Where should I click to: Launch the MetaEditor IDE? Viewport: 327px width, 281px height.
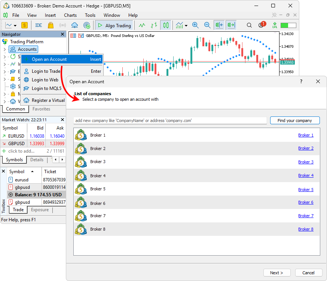coord(39,25)
